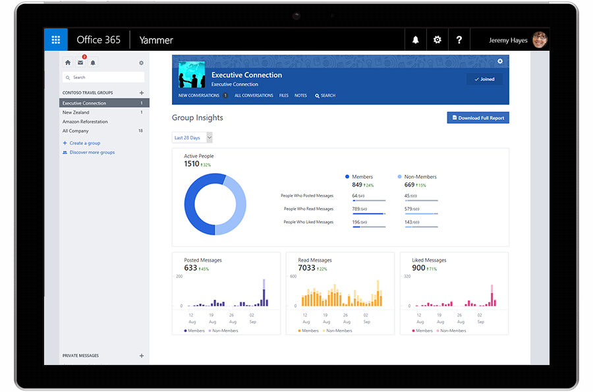Open the Help question mark icon

pos(459,40)
